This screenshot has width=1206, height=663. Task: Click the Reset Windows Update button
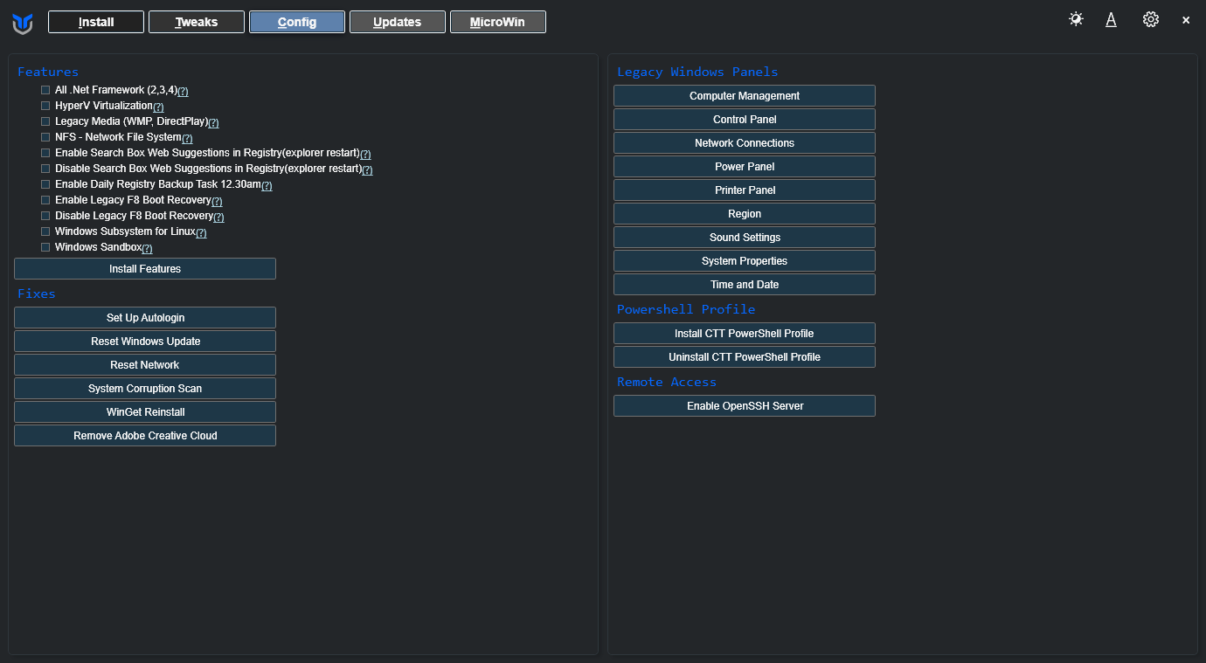point(145,342)
